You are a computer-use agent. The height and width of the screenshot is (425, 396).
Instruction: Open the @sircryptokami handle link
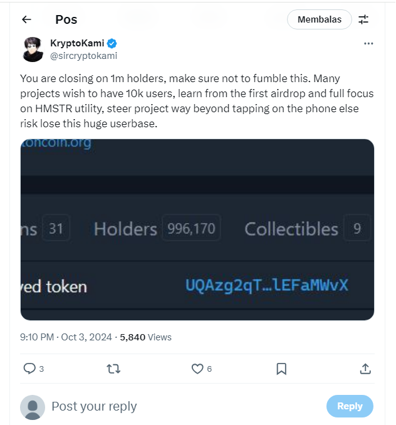(83, 55)
